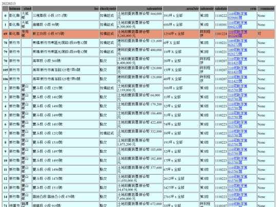The image size is (277, 207).
Task: Click the comment cell reading 可
Action: point(266,34)
